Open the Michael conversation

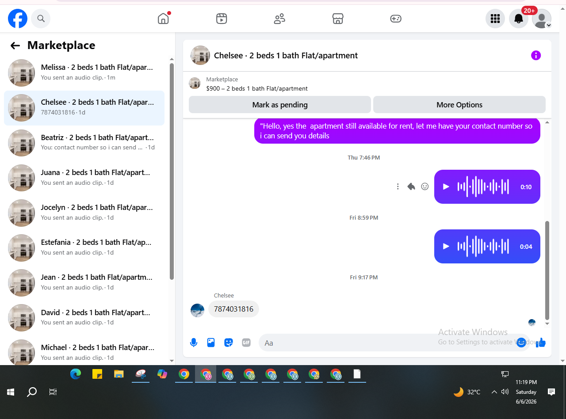[x=84, y=352]
